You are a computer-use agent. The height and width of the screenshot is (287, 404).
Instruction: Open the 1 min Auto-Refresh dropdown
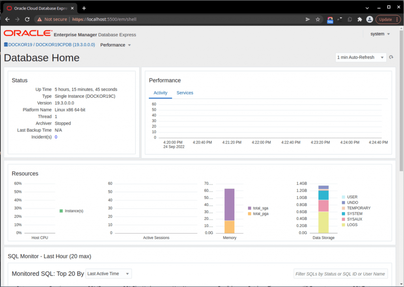pos(361,58)
